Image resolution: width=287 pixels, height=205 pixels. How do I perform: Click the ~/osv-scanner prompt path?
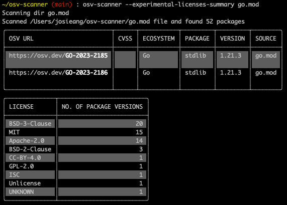pos(25,5)
